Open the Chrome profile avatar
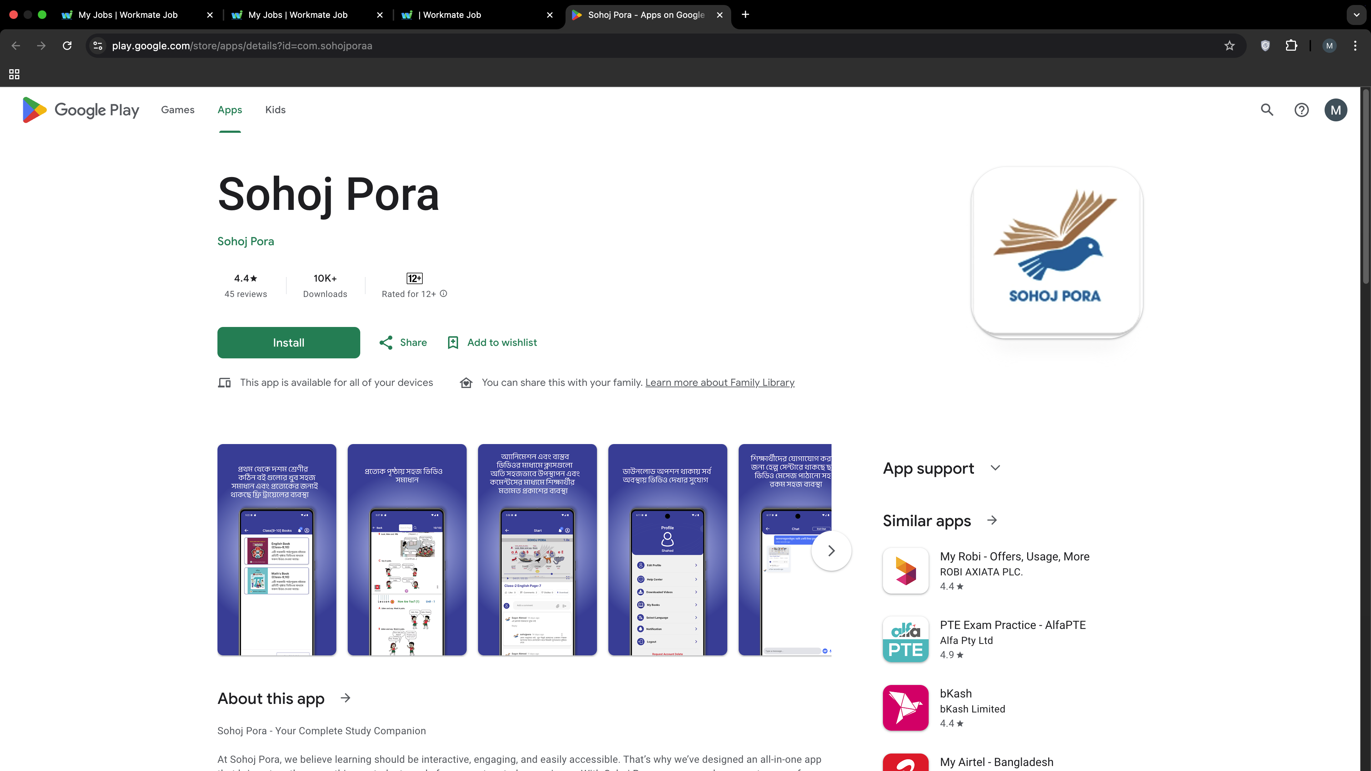Viewport: 1371px width, 771px height. [x=1329, y=46]
